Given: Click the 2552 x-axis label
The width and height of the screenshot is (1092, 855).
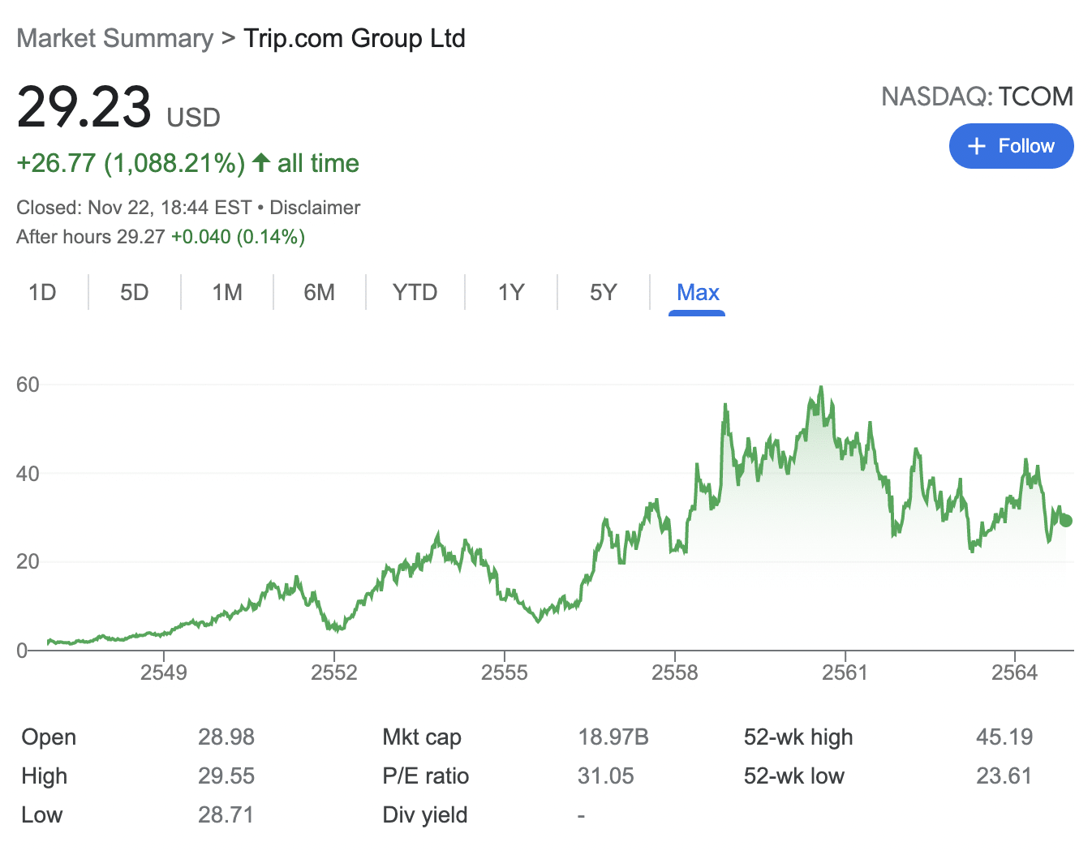Looking at the screenshot, I should tap(334, 672).
